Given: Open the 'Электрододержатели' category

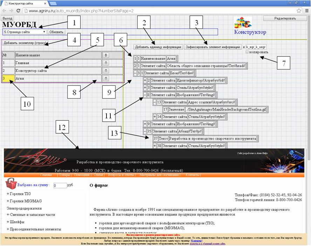Looking at the screenshot, I should tap(24, 208).
